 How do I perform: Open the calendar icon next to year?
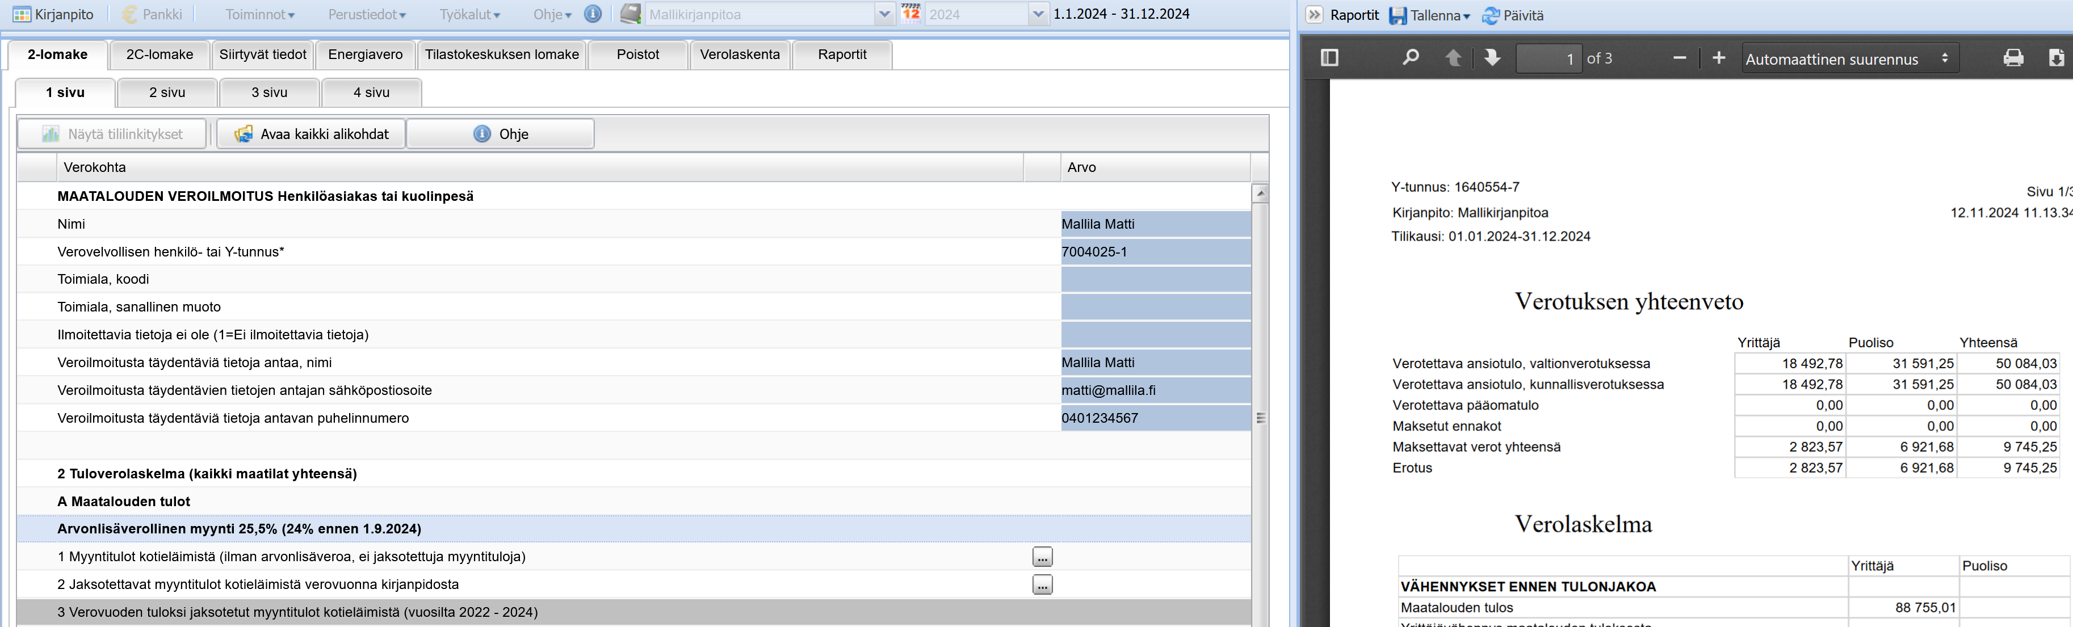coord(911,14)
